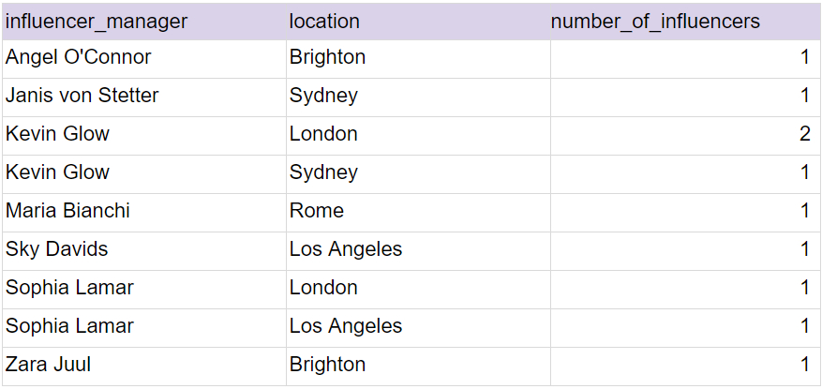Click the Rome location cell

click(x=317, y=211)
